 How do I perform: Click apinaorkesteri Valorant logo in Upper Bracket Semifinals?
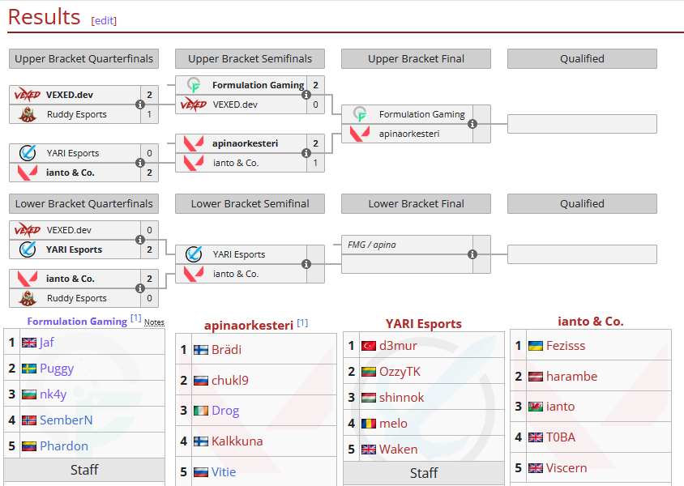(x=193, y=143)
